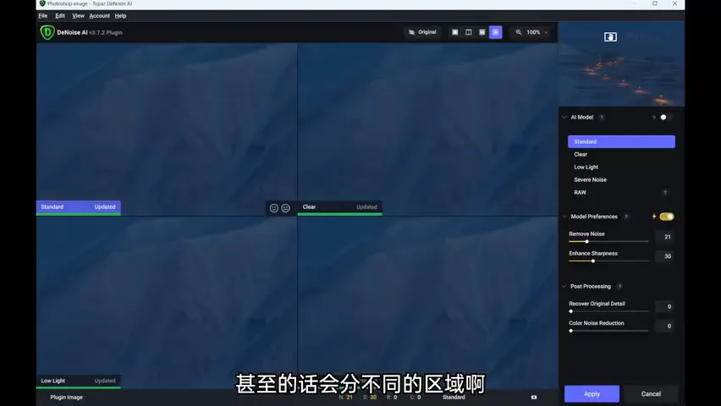Viewport: 721px width, 406px height.
Task: Click the lightning icon beside AI Model toggle
Action: pos(653,118)
